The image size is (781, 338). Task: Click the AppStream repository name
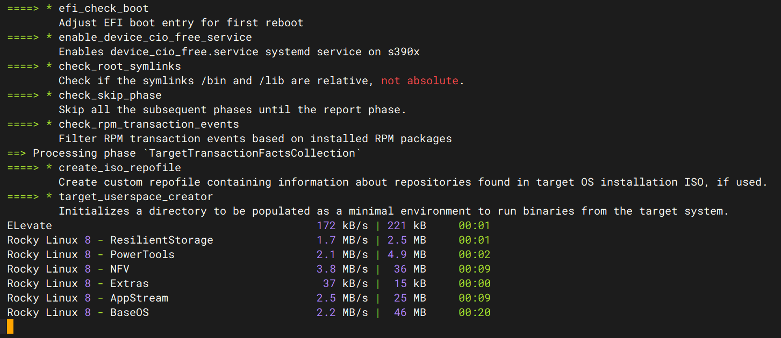point(139,298)
